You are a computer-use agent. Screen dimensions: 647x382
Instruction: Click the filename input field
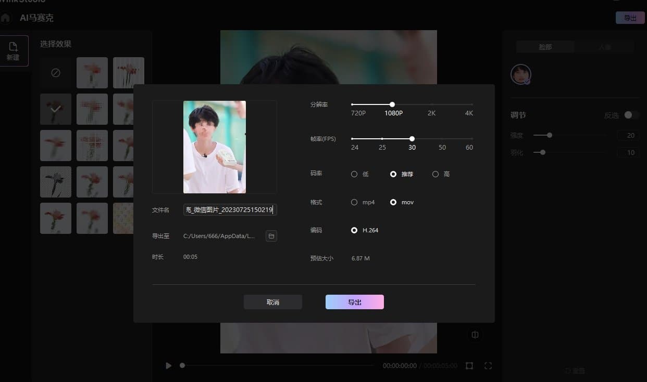230,209
